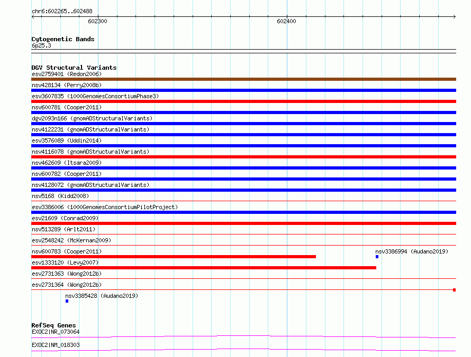Open nsv4116078 (gnomADStructuralVariants) entry
This screenshot has height=357, width=471.
[90, 152]
